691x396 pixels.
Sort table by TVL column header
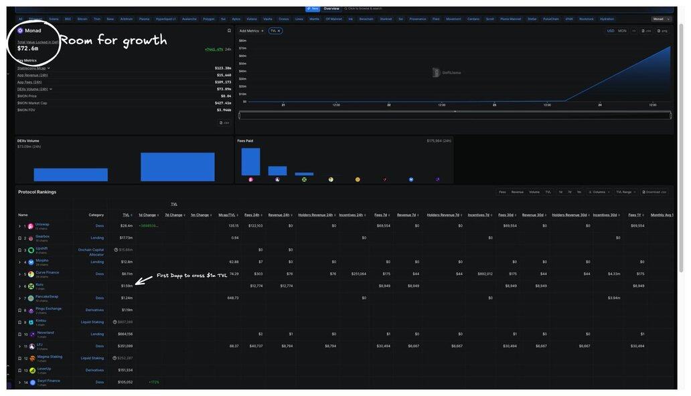click(126, 215)
